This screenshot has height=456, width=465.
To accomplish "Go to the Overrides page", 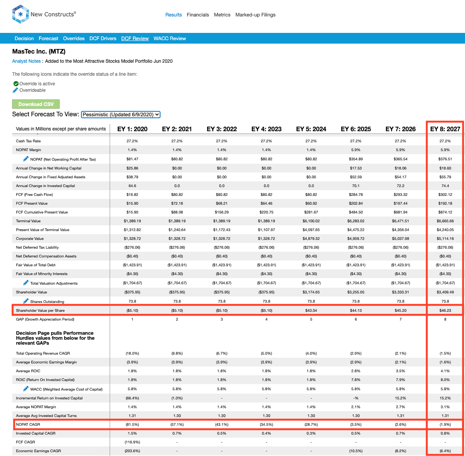I will [x=74, y=39].
